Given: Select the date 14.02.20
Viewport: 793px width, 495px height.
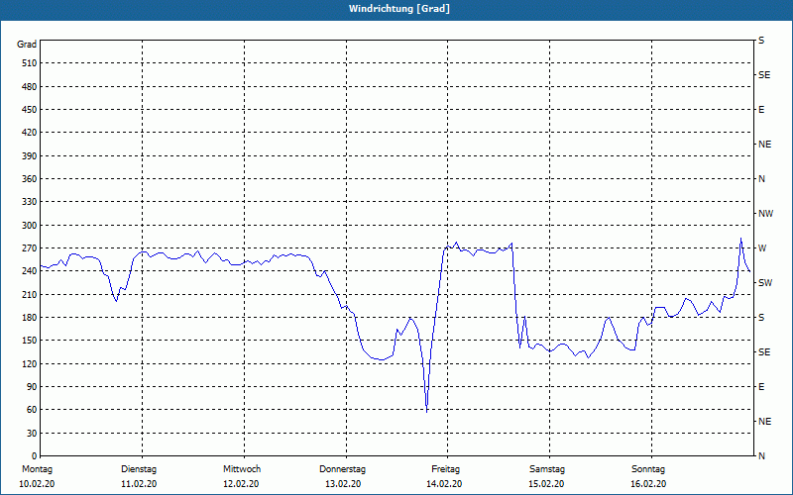Looking at the screenshot, I should 444,484.
